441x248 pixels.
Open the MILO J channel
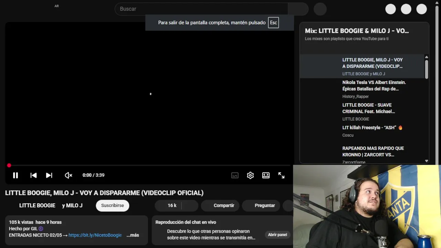coord(74,206)
